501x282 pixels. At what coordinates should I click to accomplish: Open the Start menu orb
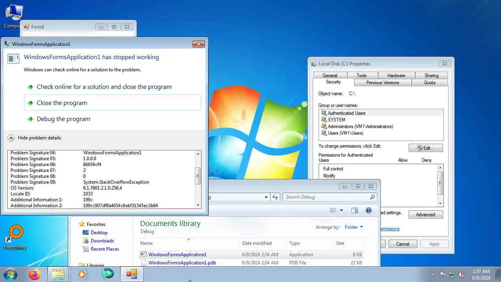pyautogui.click(x=11, y=274)
